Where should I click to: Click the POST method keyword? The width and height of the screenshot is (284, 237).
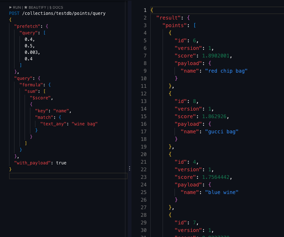pos(14,13)
